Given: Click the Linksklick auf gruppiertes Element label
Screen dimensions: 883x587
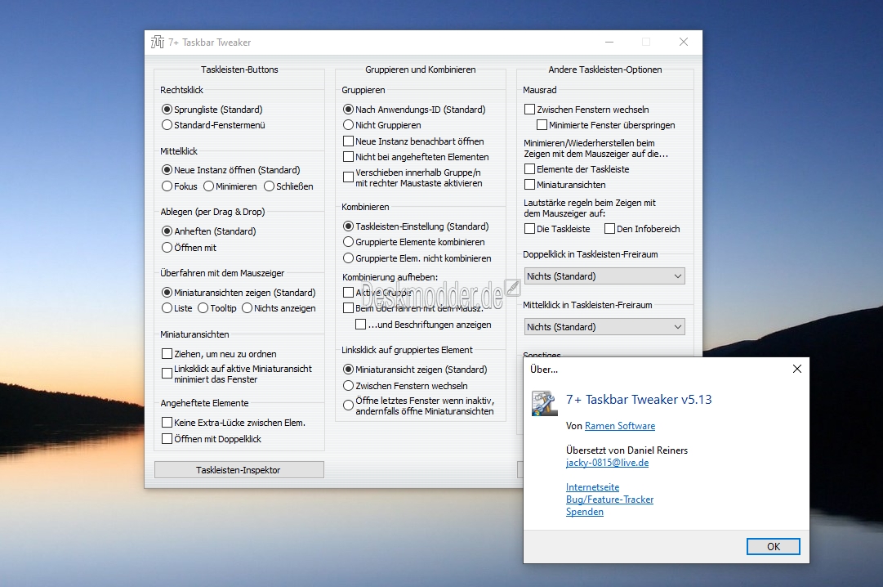Looking at the screenshot, I should pyautogui.click(x=407, y=350).
